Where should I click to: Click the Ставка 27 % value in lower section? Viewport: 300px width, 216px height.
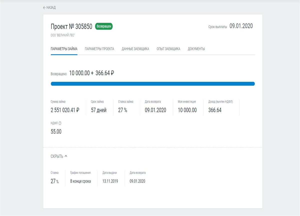pyautogui.click(x=55, y=181)
